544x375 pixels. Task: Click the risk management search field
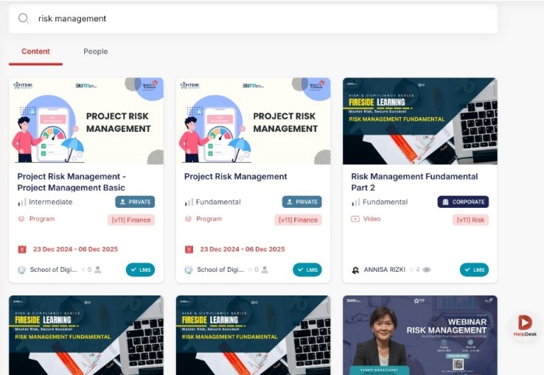[x=253, y=18]
